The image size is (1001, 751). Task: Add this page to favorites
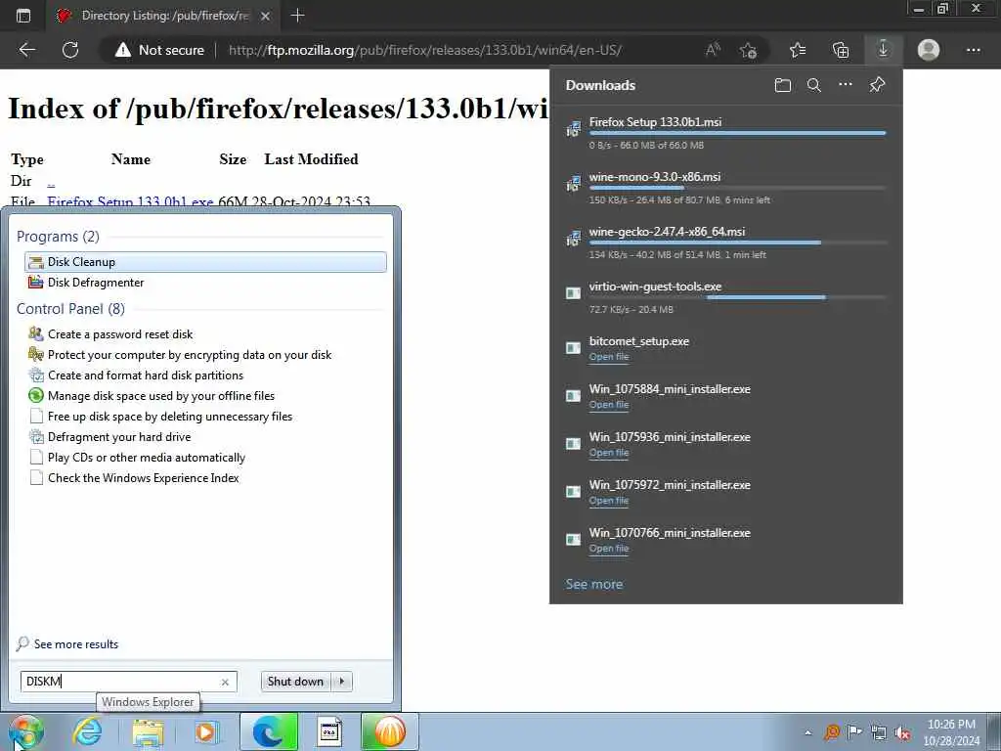(748, 50)
